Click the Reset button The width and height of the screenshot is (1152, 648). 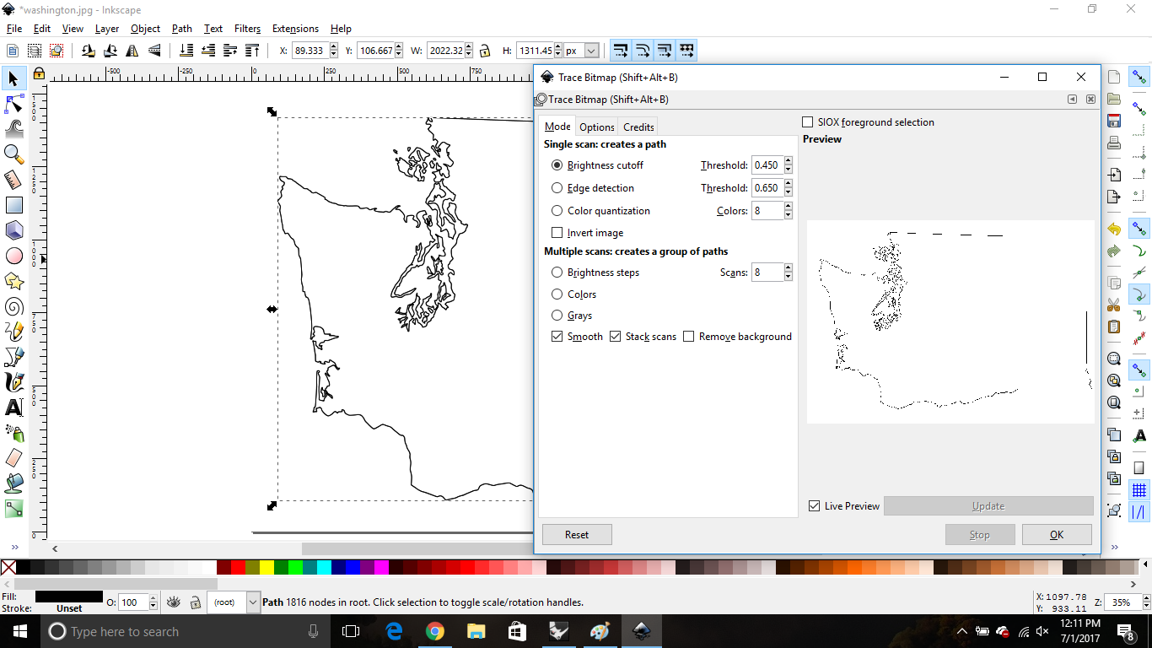click(x=577, y=534)
